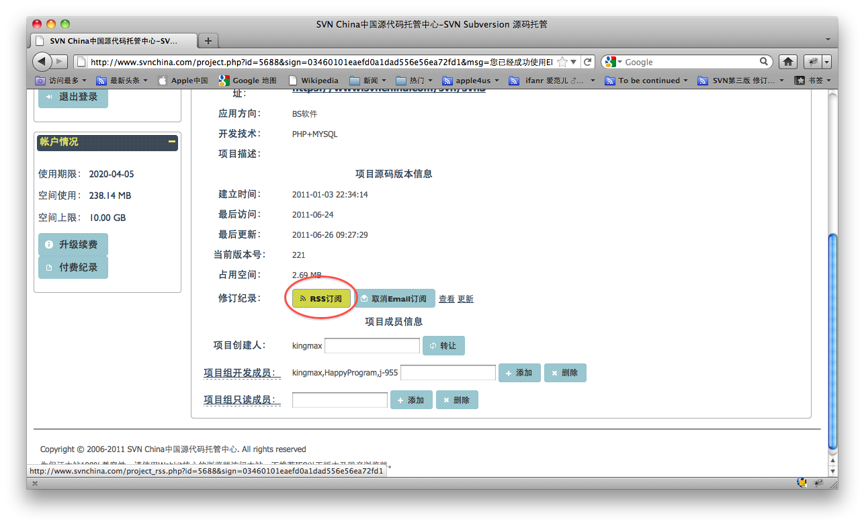The width and height of the screenshot is (860, 526).
Task: Select the SVN China browser tab
Action: point(114,40)
